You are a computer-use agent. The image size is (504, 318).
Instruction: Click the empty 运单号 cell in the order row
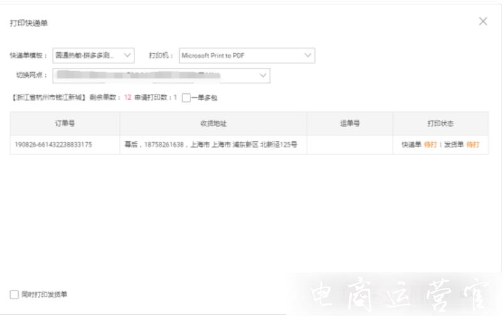(x=349, y=145)
